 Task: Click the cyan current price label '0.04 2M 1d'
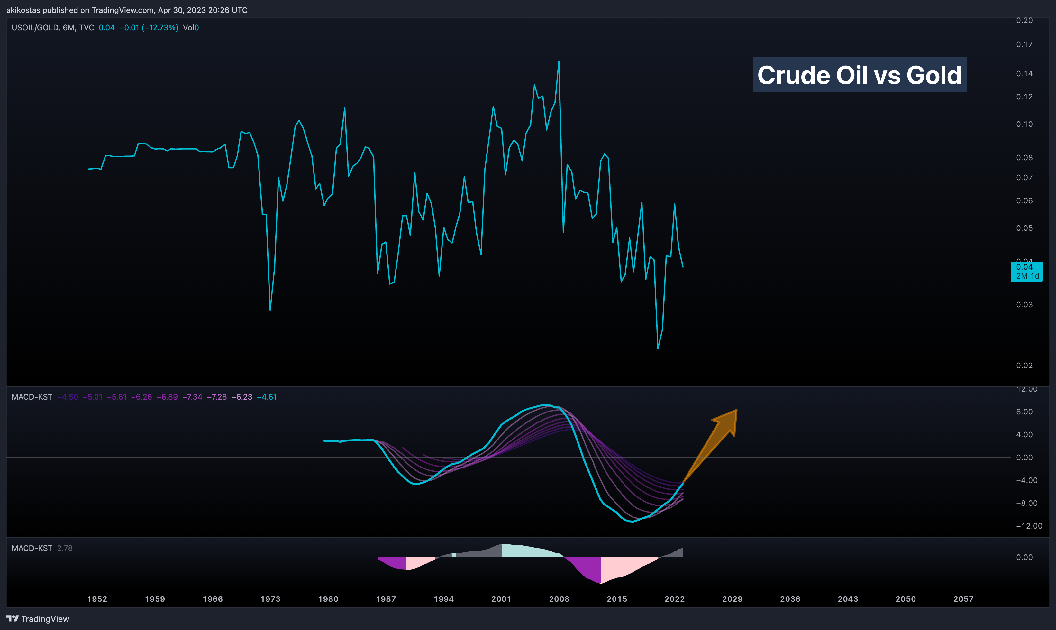coord(1027,271)
